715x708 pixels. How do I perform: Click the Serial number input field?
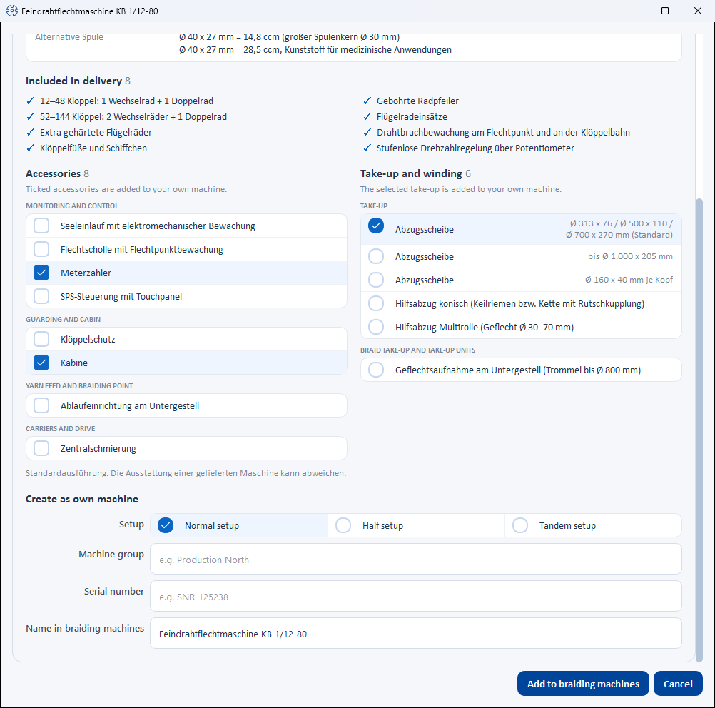416,596
